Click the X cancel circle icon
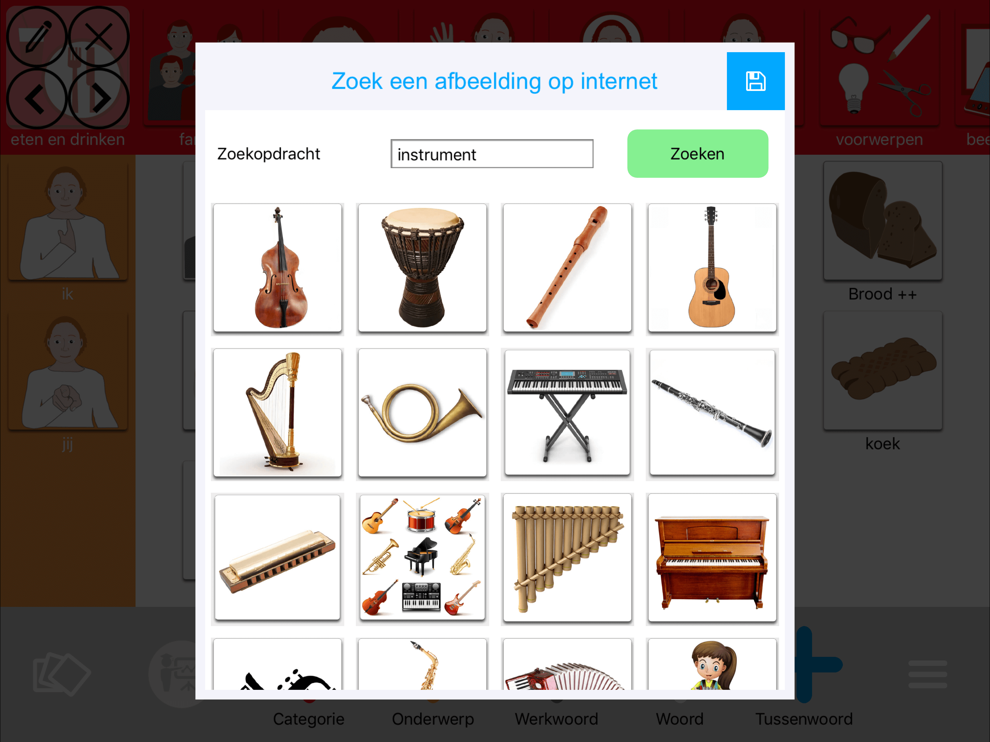This screenshot has width=990, height=742. point(99,37)
